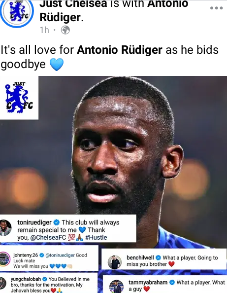This screenshot has width=227, height=293.
Task: Open the tagged Rüdiger link in header
Action: 60,18
